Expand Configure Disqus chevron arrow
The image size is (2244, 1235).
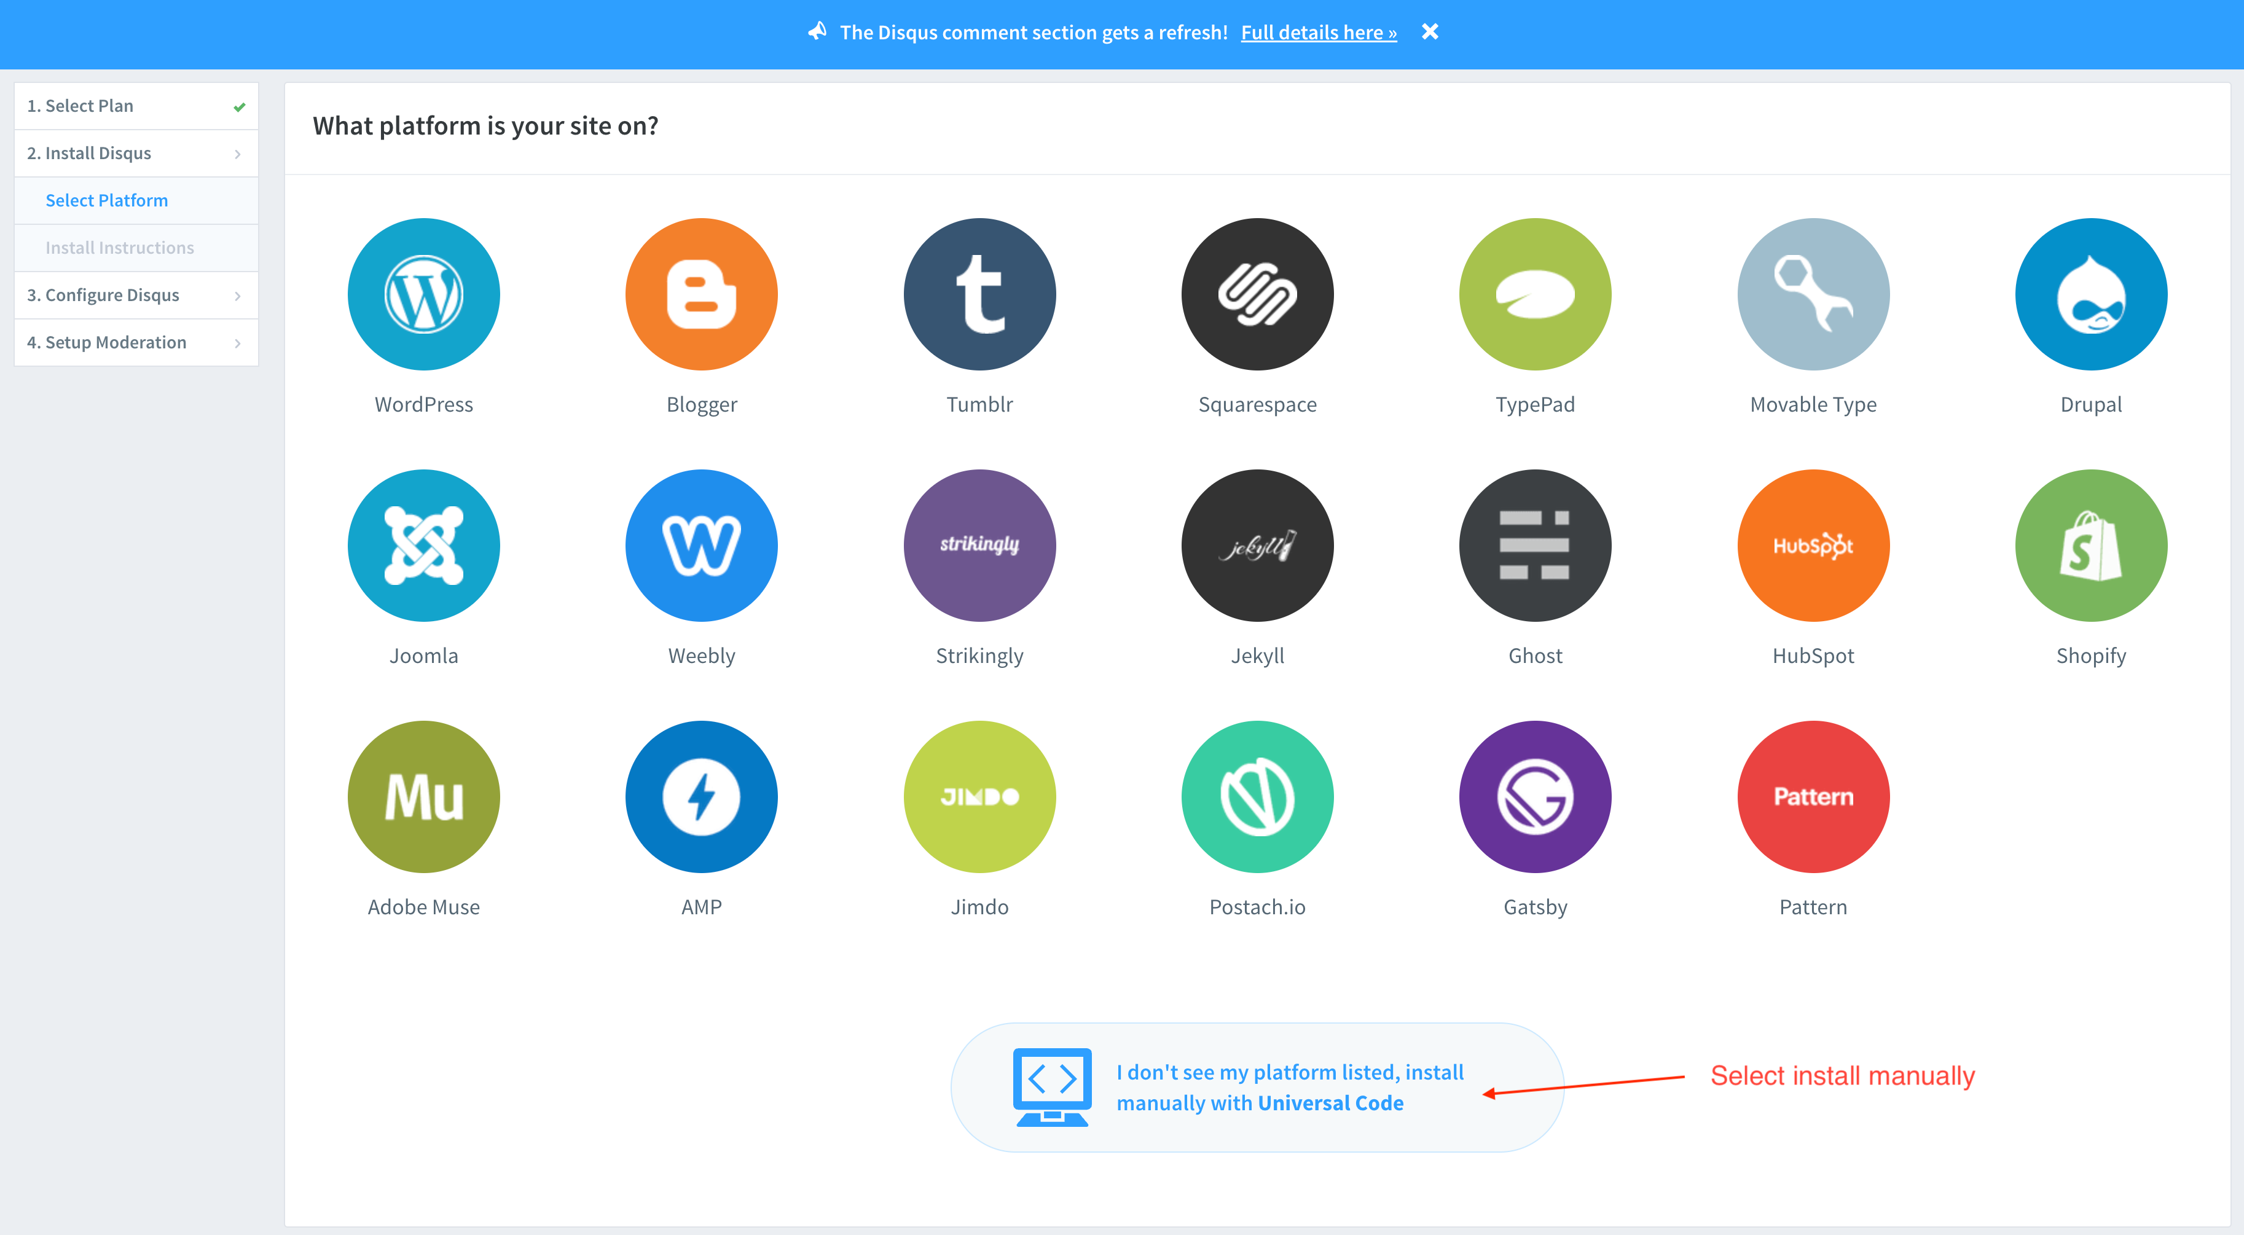[238, 296]
